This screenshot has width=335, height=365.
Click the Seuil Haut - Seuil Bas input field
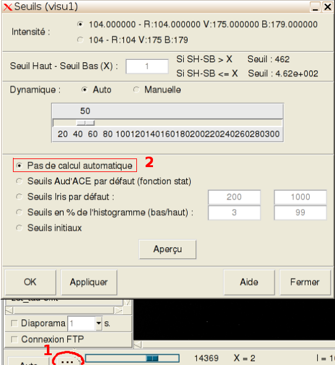[147, 67]
